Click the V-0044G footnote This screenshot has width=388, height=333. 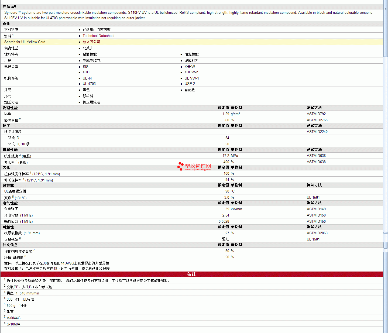[13, 318]
